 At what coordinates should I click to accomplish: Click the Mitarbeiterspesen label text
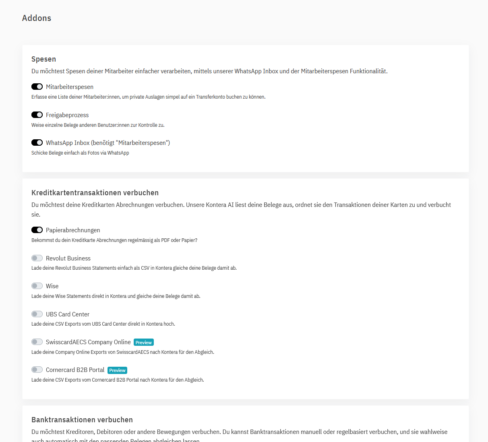[70, 87]
